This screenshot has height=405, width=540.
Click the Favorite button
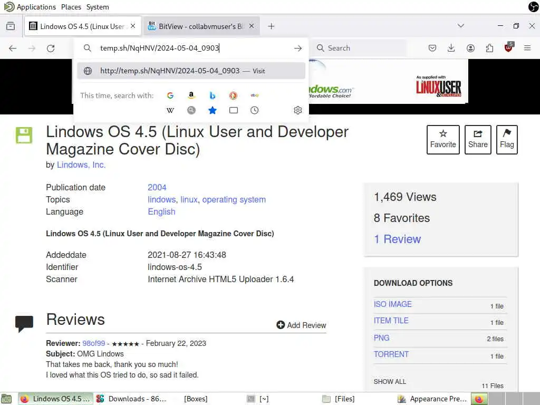point(443,139)
